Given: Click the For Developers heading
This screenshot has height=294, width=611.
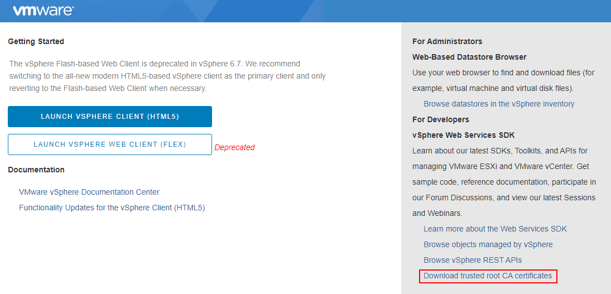Looking at the screenshot, I should click(x=441, y=119).
